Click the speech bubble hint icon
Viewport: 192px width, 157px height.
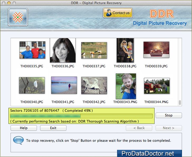[x=18, y=140]
